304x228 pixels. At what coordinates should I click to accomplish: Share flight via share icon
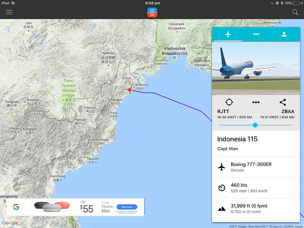pos(283,102)
